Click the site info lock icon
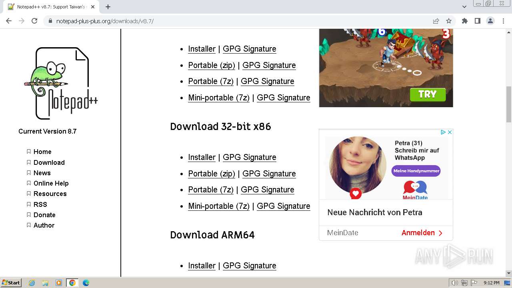 click(50, 21)
